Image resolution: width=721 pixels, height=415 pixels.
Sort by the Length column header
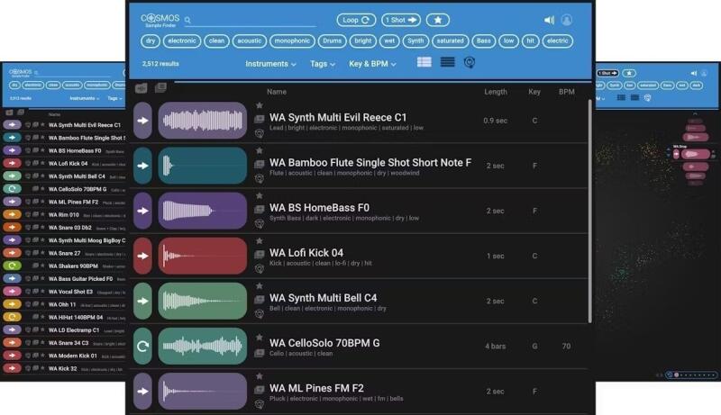(x=496, y=92)
